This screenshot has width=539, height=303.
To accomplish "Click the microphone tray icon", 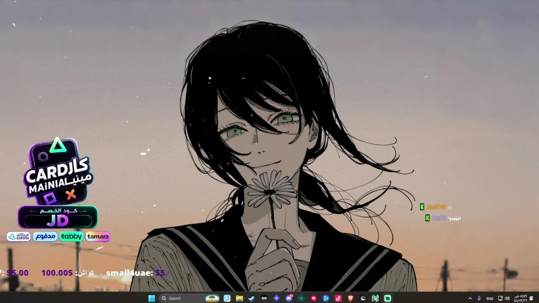I will pyautogui.click(x=479, y=298).
